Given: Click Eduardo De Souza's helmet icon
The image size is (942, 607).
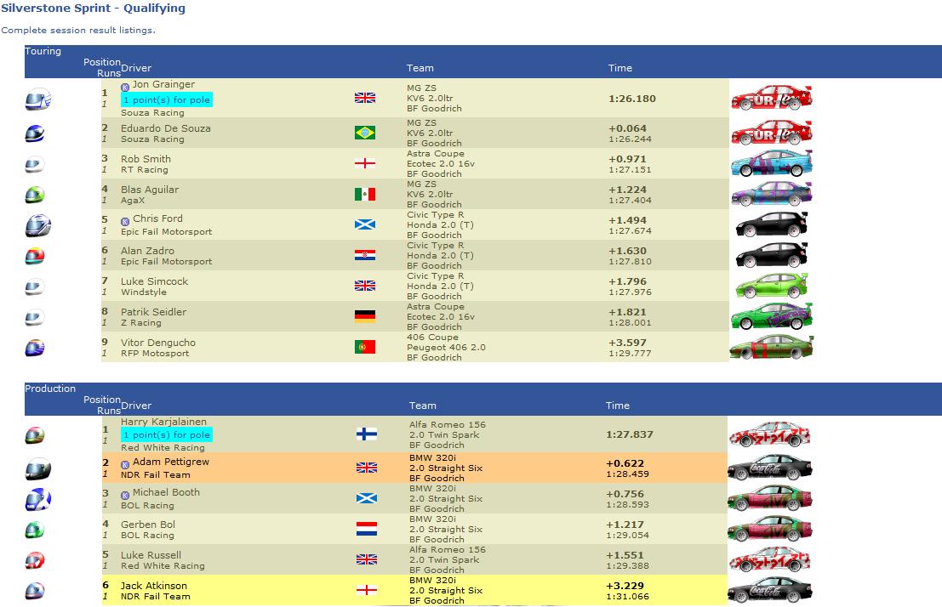Looking at the screenshot, I should (35, 133).
